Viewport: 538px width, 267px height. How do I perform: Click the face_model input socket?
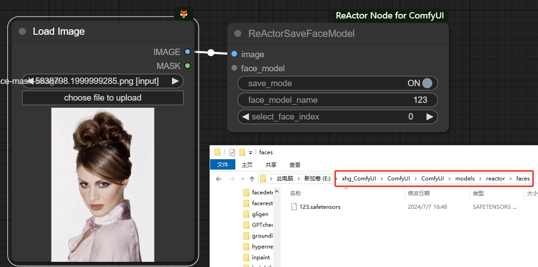coord(234,68)
